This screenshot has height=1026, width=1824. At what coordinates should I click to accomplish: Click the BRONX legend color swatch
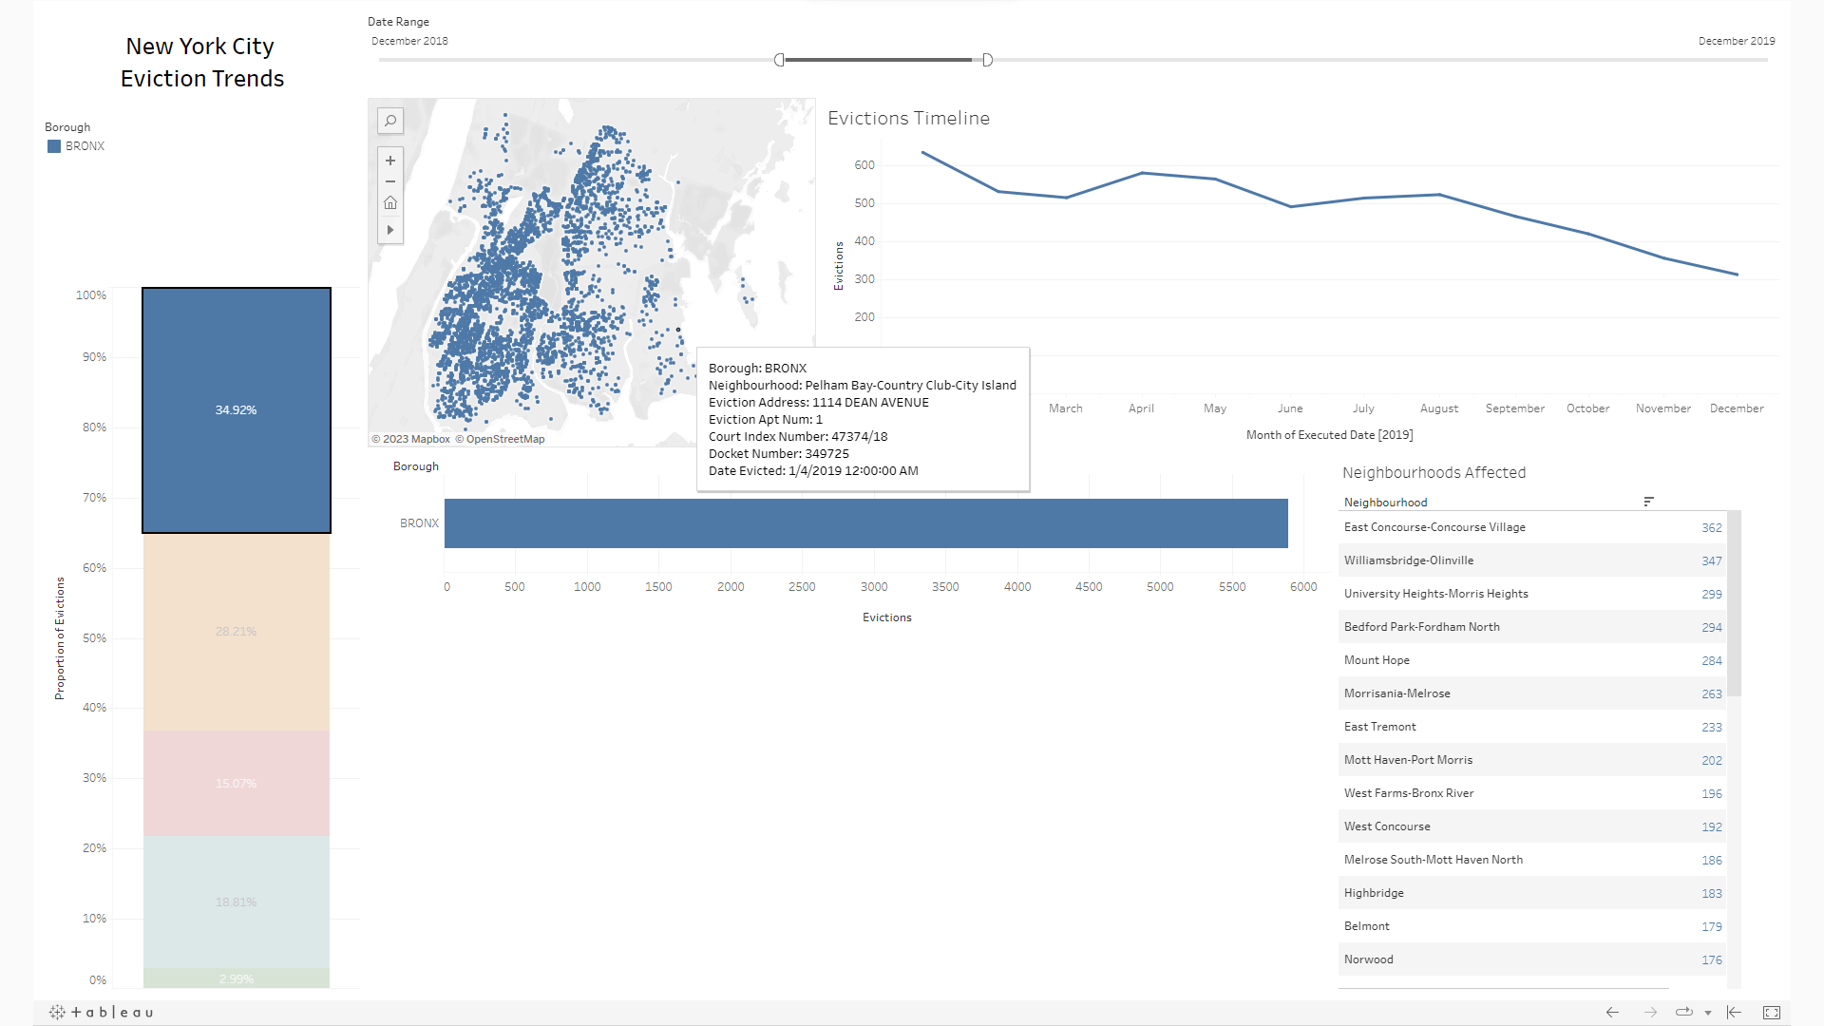point(54,146)
